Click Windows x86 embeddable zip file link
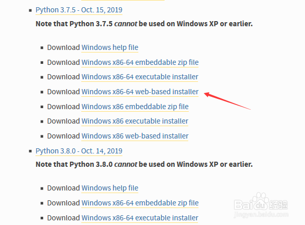The width and height of the screenshot is (305, 225). pos(135,107)
